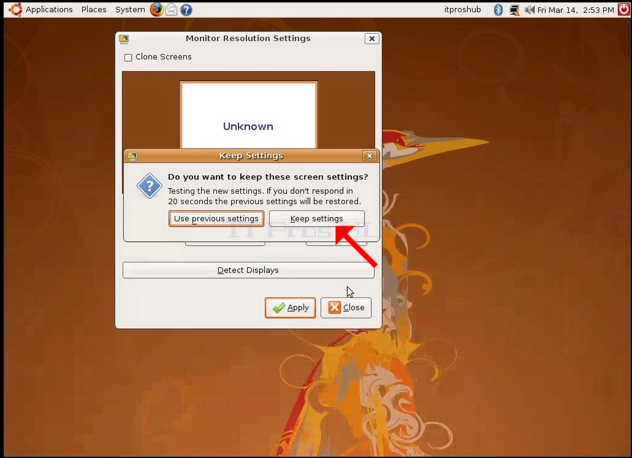Open the Applications menu

[49, 10]
